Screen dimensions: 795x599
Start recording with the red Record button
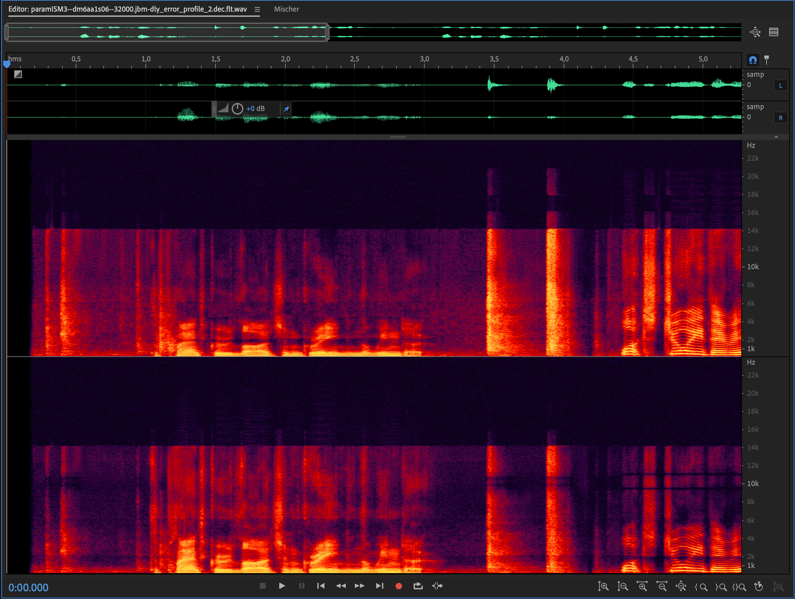(x=398, y=586)
